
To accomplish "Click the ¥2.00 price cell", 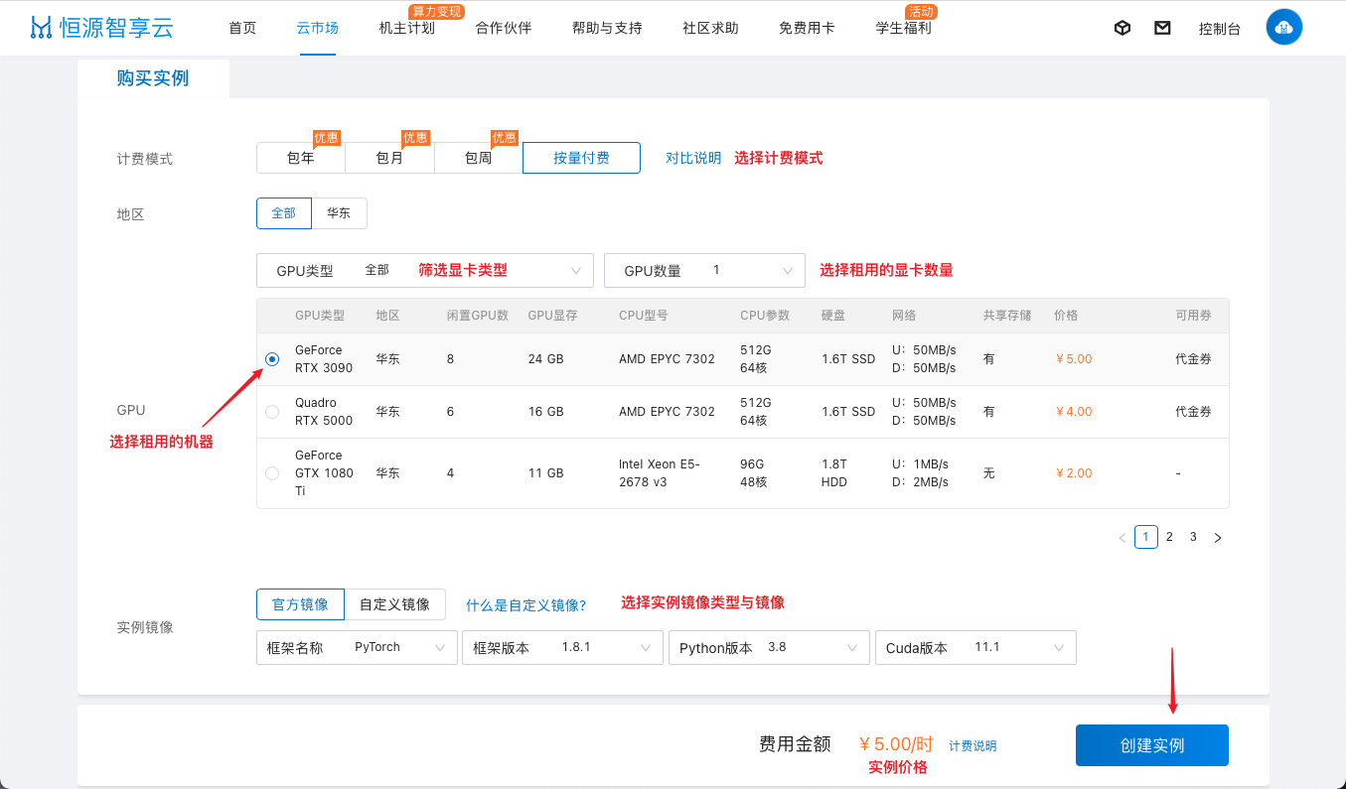I will 1074,473.
